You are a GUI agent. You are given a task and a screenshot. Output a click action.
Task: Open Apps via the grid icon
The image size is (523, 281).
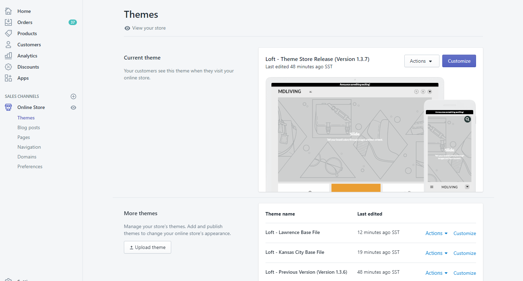coord(8,78)
